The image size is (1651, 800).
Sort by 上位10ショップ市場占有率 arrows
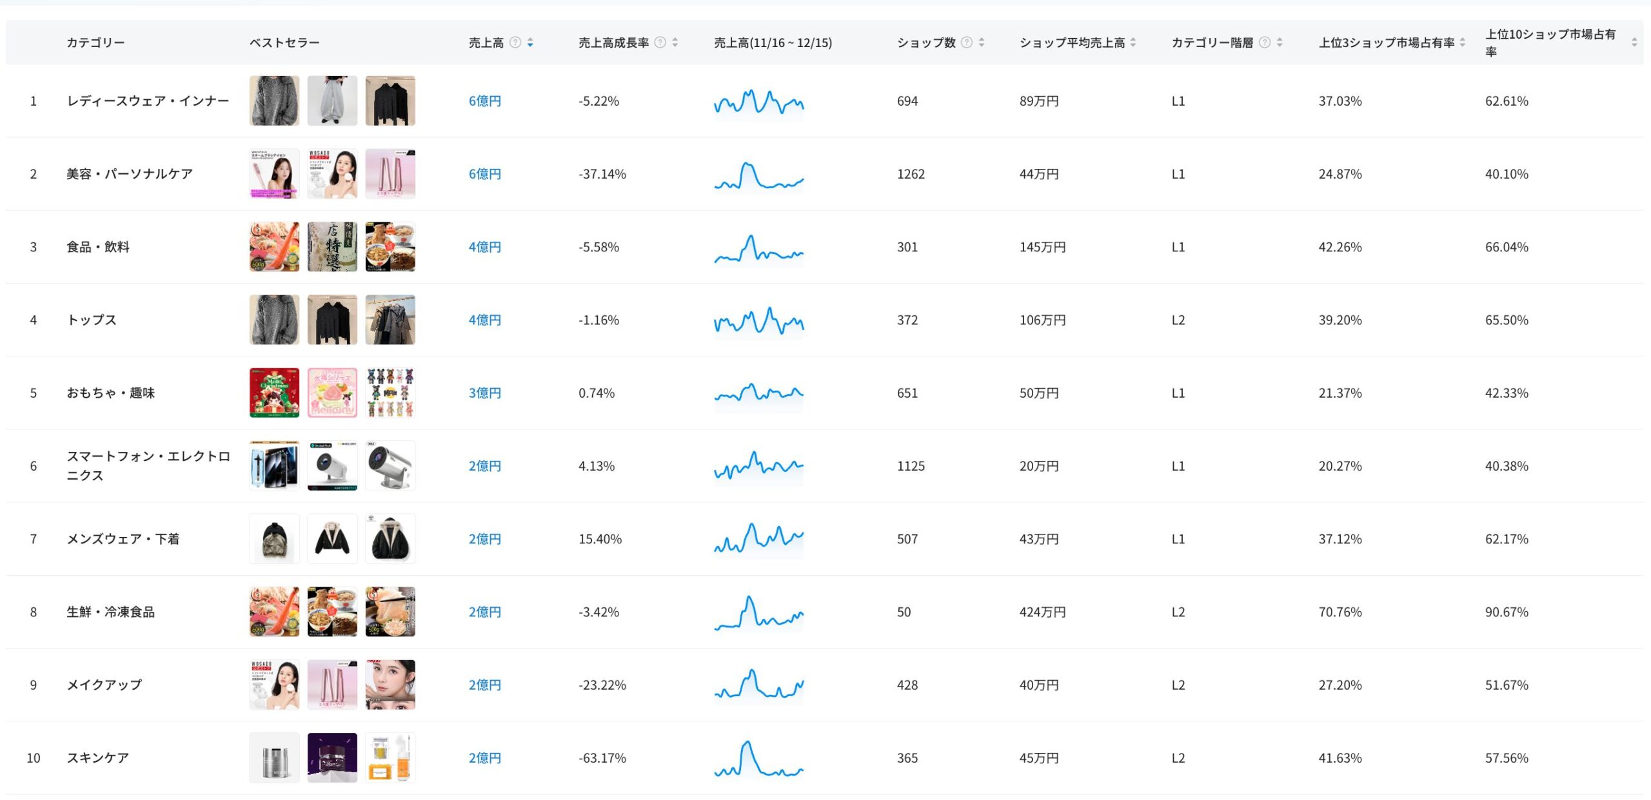1634,43
